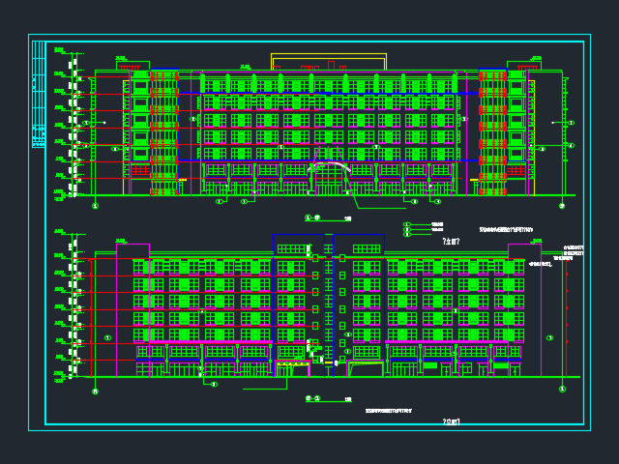Click the bottom-left grid axis bubble, lower elevation
This screenshot has width=619, height=464.
(95, 391)
